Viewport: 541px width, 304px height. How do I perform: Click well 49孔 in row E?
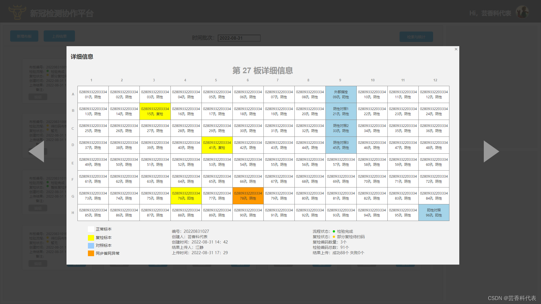(x=93, y=162)
